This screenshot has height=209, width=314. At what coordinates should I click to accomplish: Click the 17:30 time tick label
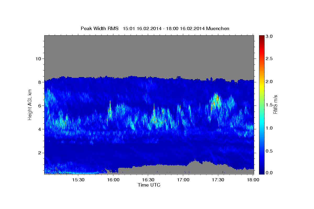218,180
